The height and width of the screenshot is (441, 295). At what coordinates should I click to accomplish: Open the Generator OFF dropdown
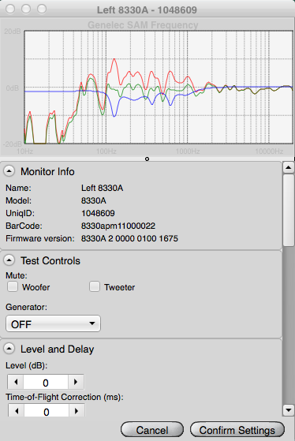point(53,323)
